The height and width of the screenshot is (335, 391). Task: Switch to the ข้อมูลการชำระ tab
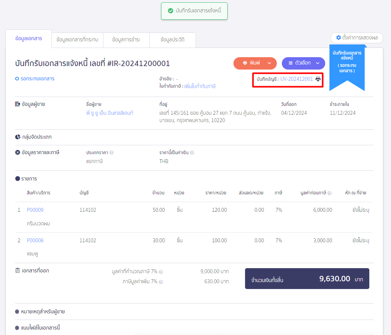click(126, 39)
